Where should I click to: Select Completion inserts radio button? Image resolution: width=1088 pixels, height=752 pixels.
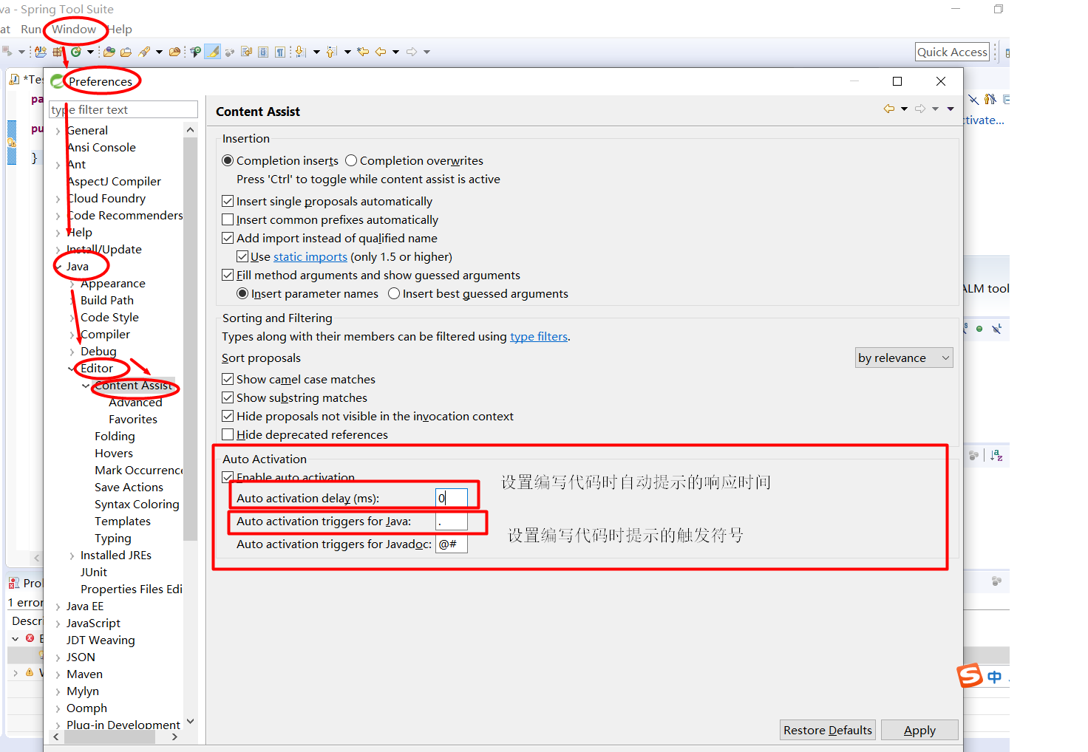point(228,160)
